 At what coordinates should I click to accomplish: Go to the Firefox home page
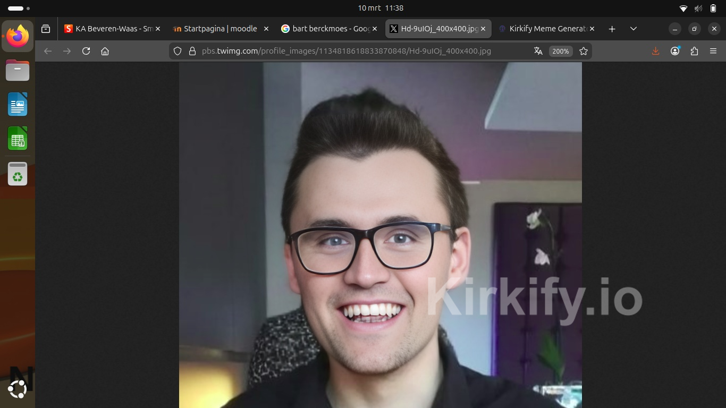pyautogui.click(x=105, y=51)
